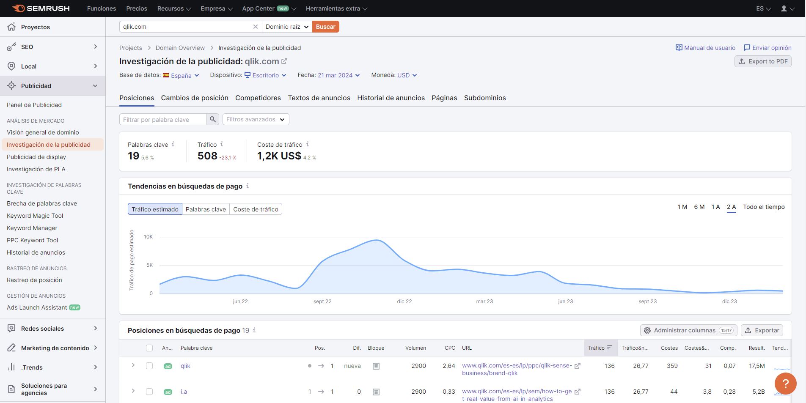Click the Redes sociales icon

(12, 328)
